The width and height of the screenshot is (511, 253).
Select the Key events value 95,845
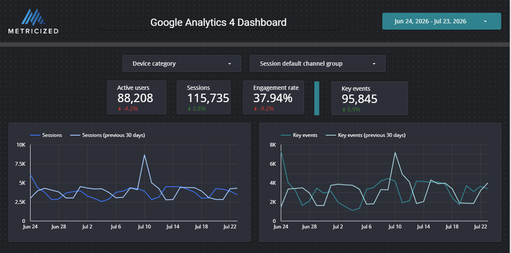click(x=359, y=99)
